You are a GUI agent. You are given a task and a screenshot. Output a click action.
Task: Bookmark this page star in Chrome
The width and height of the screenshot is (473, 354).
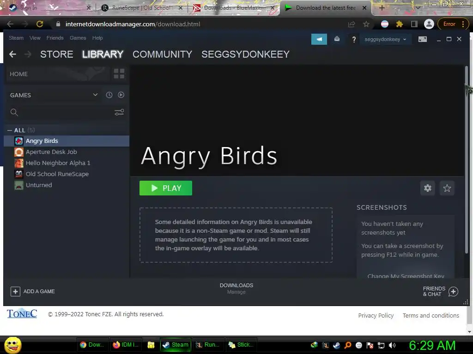(366, 24)
